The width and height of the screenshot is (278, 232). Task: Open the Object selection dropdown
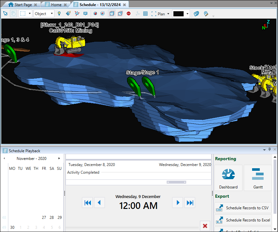(44, 14)
